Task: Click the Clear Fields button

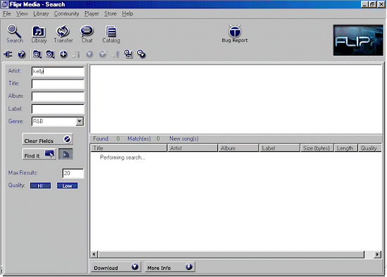Action: coord(47,139)
